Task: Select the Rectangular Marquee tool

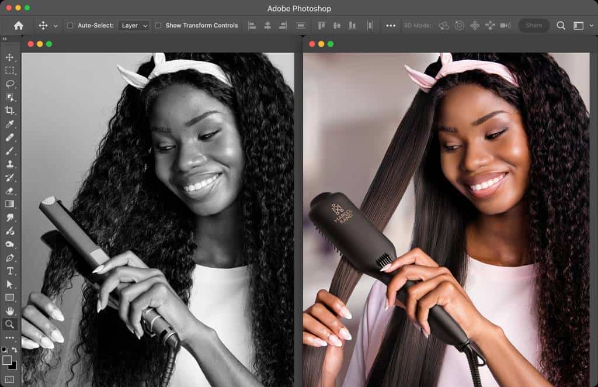Action: point(9,71)
